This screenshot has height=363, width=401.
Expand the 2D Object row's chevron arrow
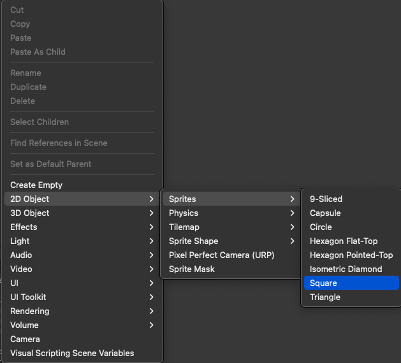click(151, 199)
